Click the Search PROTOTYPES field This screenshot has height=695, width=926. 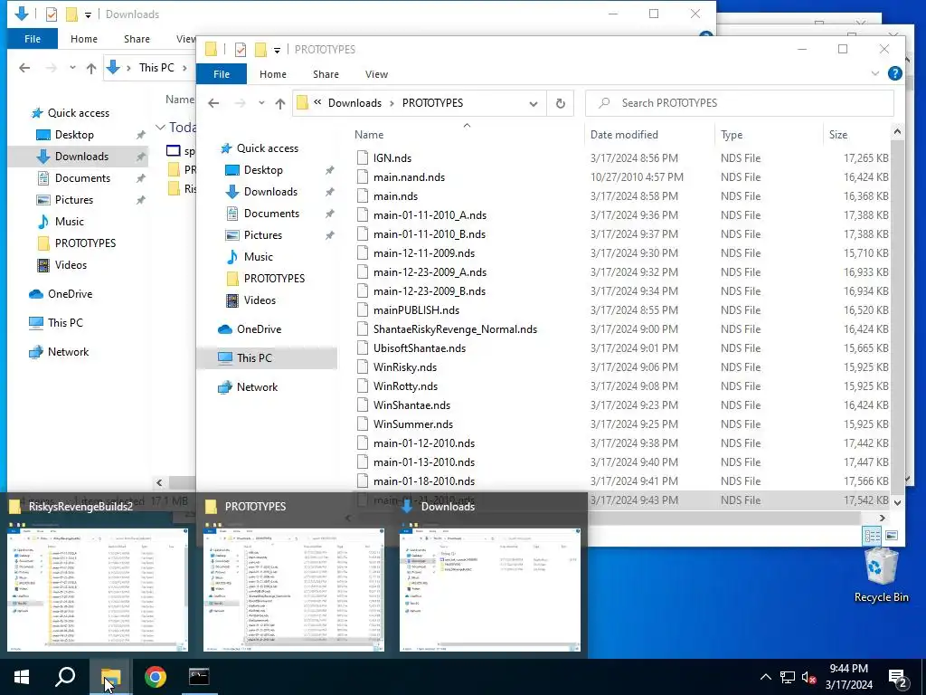coord(740,103)
